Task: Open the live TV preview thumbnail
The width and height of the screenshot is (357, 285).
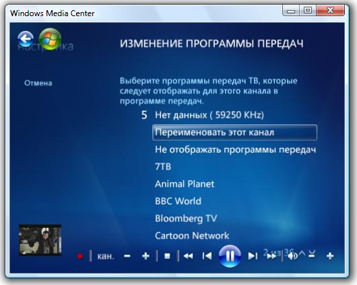Action: [x=40, y=240]
